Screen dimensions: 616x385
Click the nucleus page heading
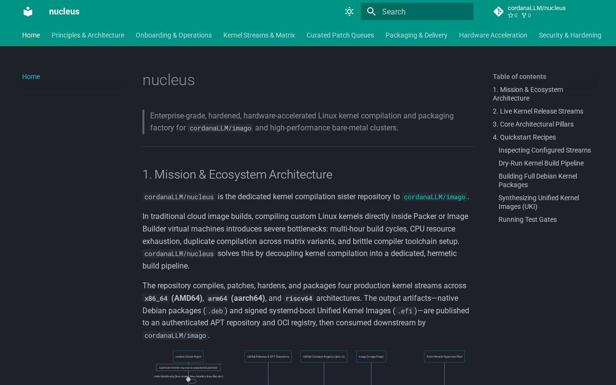pyautogui.click(x=168, y=80)
